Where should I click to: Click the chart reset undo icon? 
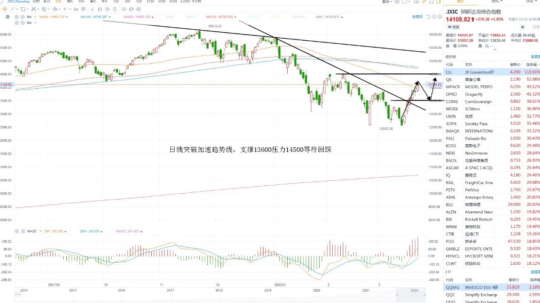tap(428, 17)
